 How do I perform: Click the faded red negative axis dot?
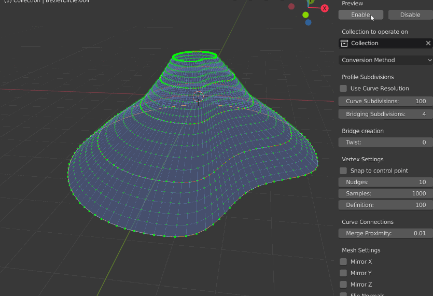click(x=291, y=6)
